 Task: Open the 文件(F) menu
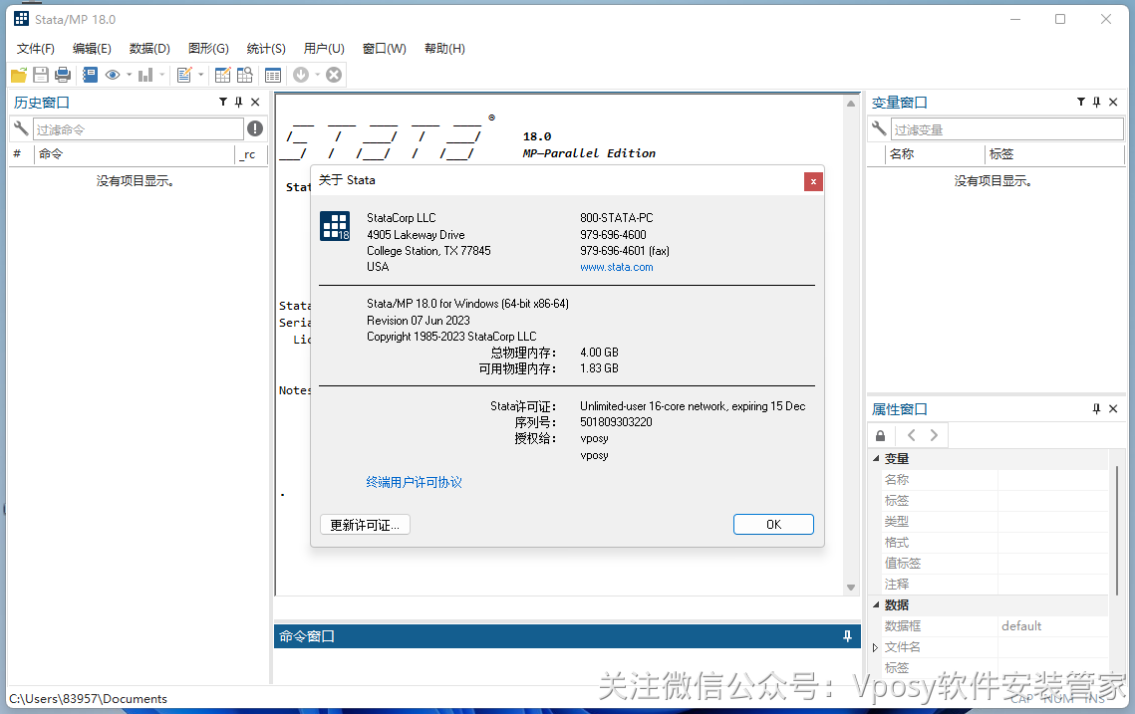36,49
